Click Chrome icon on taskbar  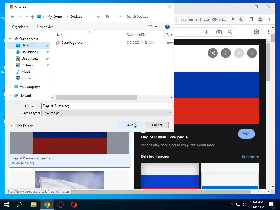[x=47, y=205]
